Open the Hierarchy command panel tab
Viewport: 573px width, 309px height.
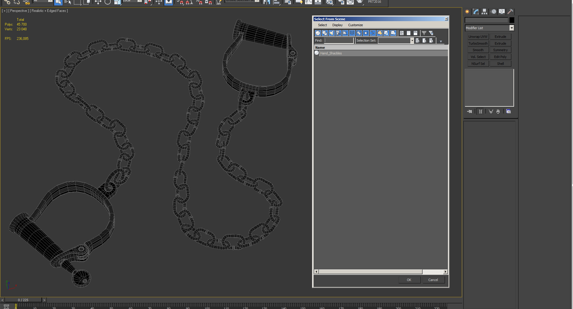(485, 12)
